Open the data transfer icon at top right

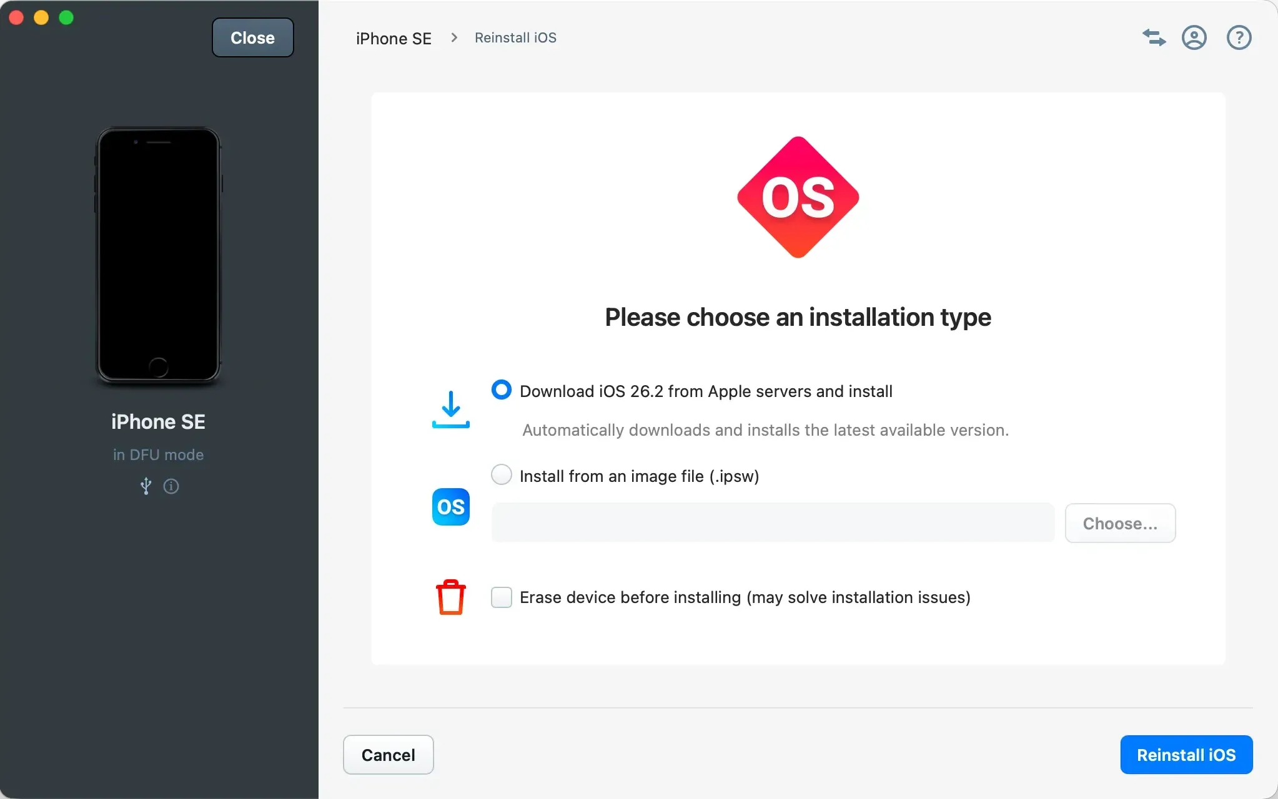click(x=1153, y=37)
